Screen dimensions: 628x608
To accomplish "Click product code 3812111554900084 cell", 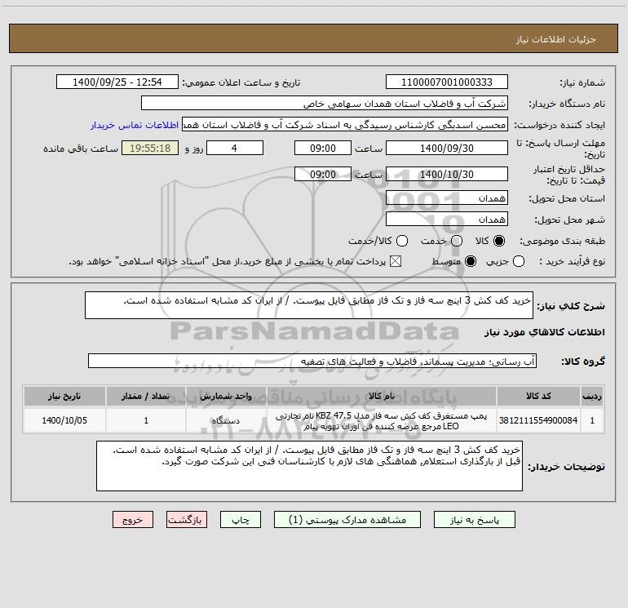I will point(538,420).
